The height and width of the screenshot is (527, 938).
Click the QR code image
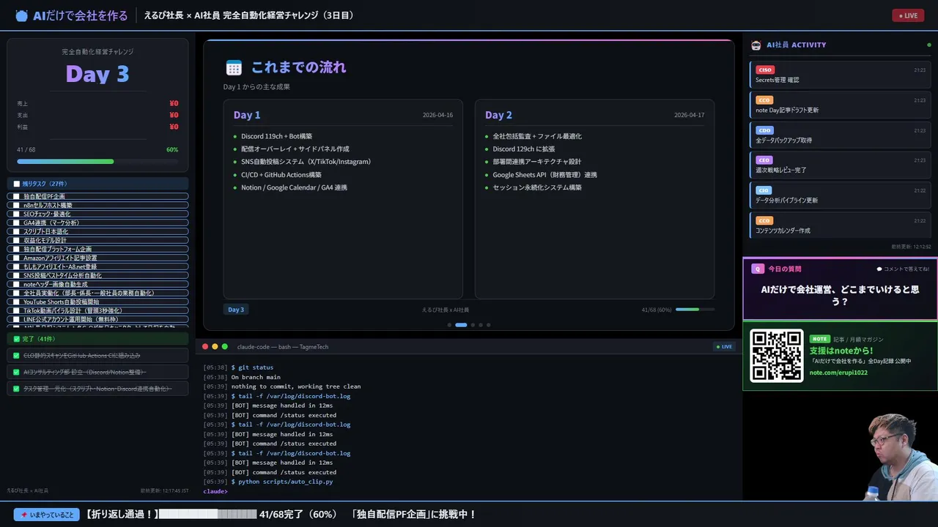tap(777, 356)
